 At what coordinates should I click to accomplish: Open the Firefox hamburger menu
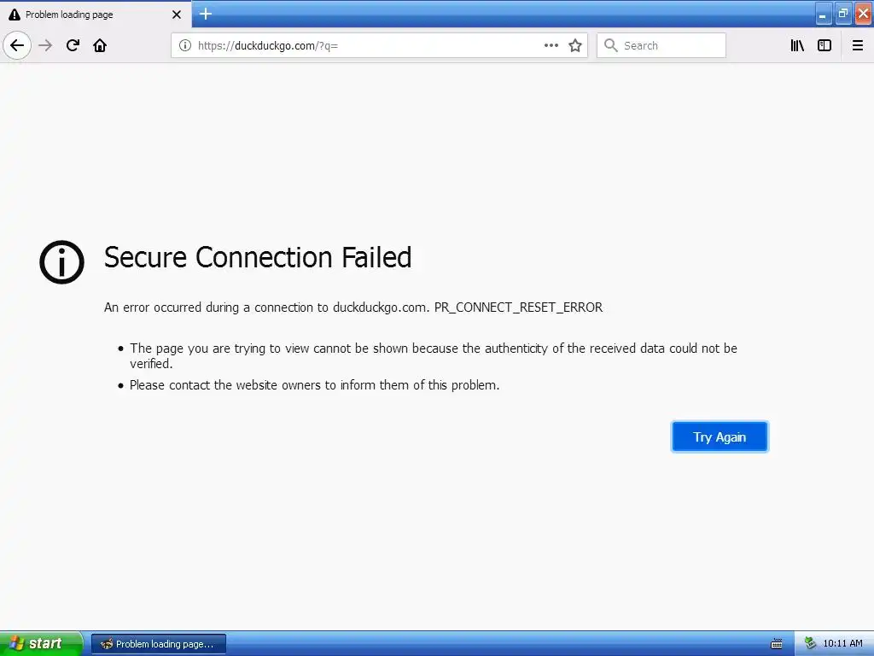pos(858,45)
